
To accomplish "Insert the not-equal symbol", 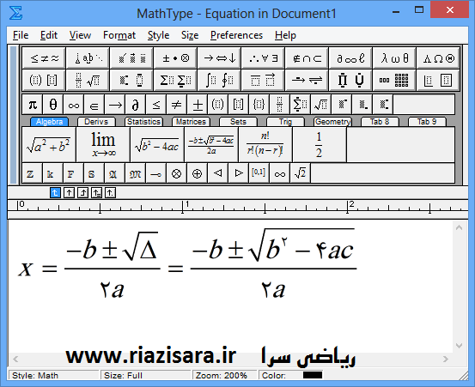I will tap(177, 105).
